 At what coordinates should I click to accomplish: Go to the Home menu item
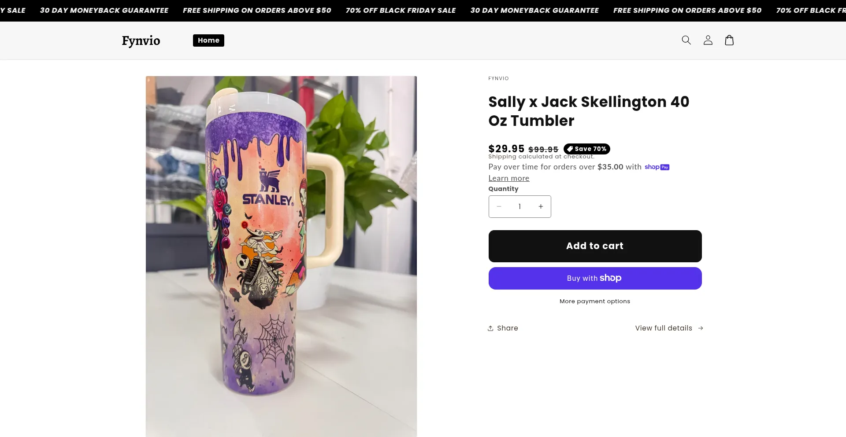click(x=208, y=40)
